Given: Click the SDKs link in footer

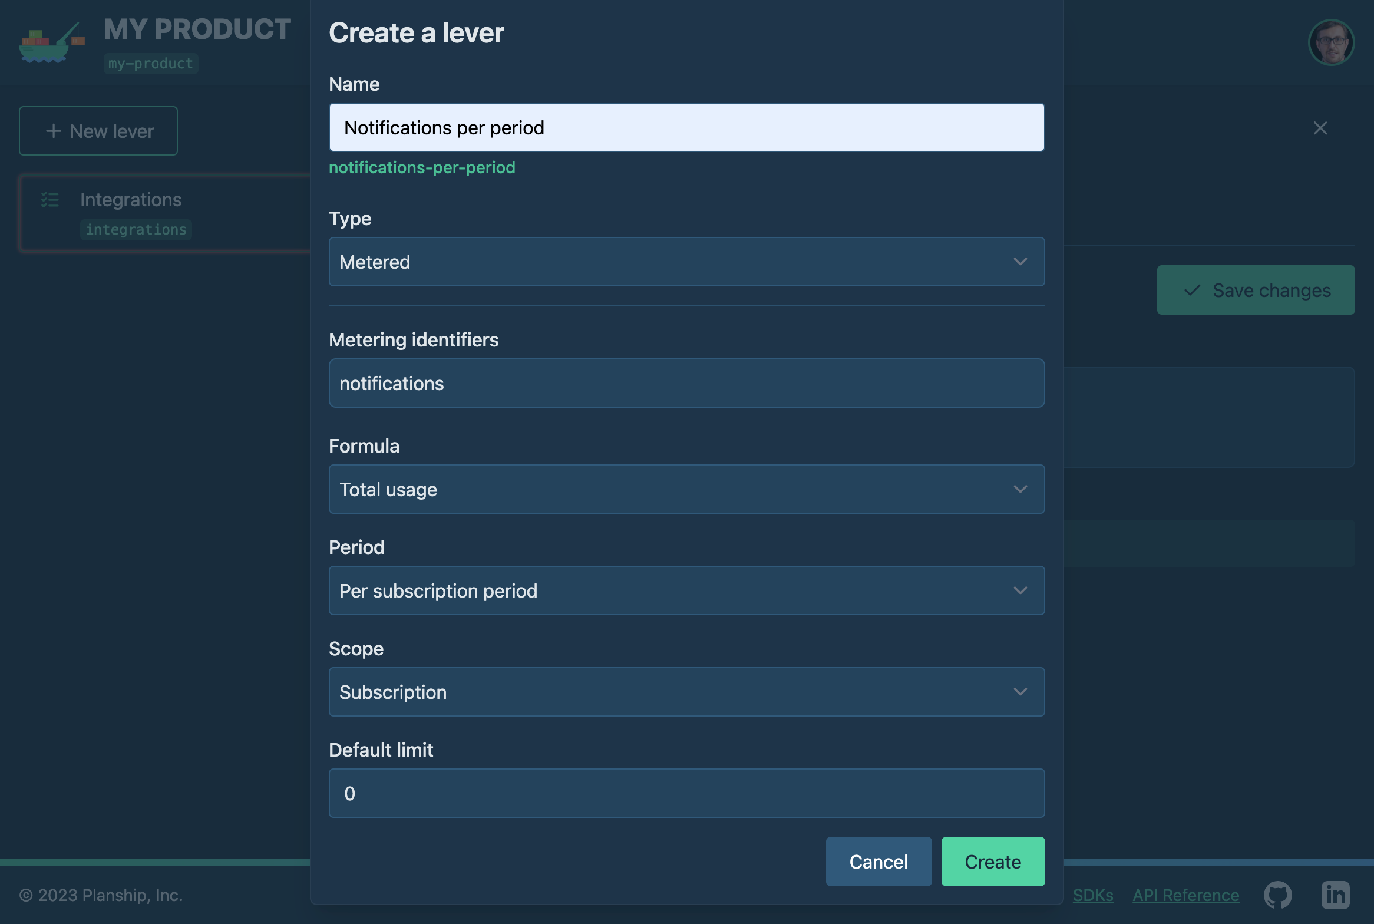Looking at the screenshot, I should click(1092, 894).
